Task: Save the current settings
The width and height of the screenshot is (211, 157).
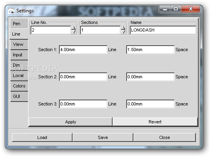Action: click(103, 137)
